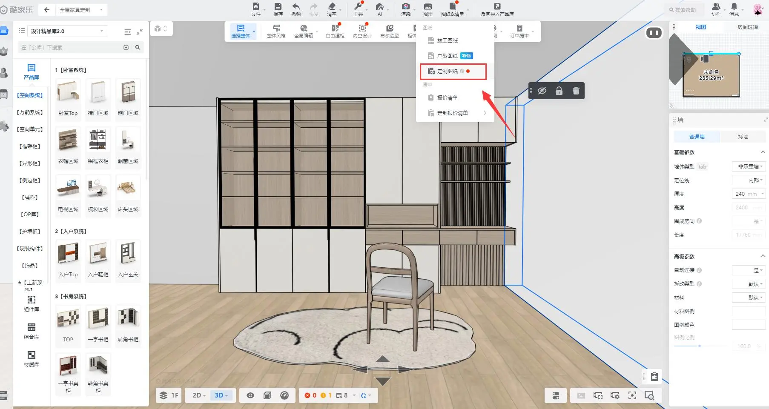This screenshot has height=409, width=769.
Task: Select the 矮墙 wall type
Action: [743, 137]
